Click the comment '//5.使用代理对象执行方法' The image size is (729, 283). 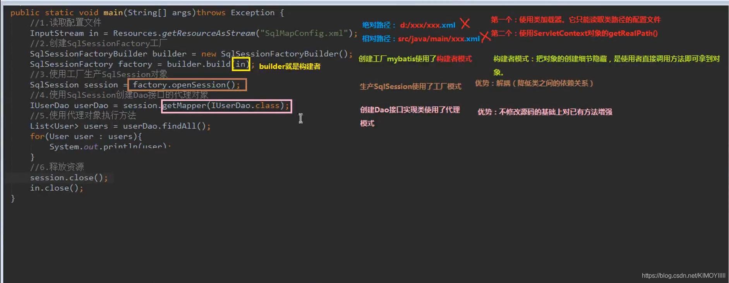[83, 115]
